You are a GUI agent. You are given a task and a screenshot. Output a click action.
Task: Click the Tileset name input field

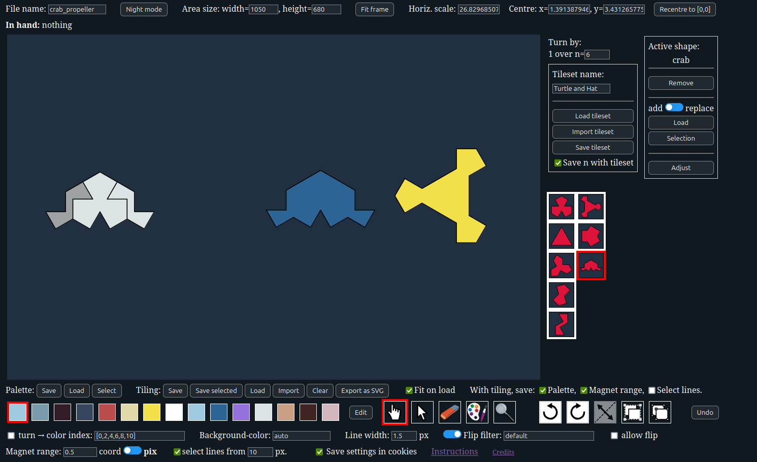[581, 88]
